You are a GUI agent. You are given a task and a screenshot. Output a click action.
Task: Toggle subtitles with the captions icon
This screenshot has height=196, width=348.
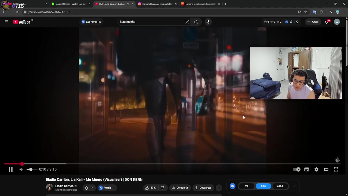pyautogui.click(x=307, y=169)
